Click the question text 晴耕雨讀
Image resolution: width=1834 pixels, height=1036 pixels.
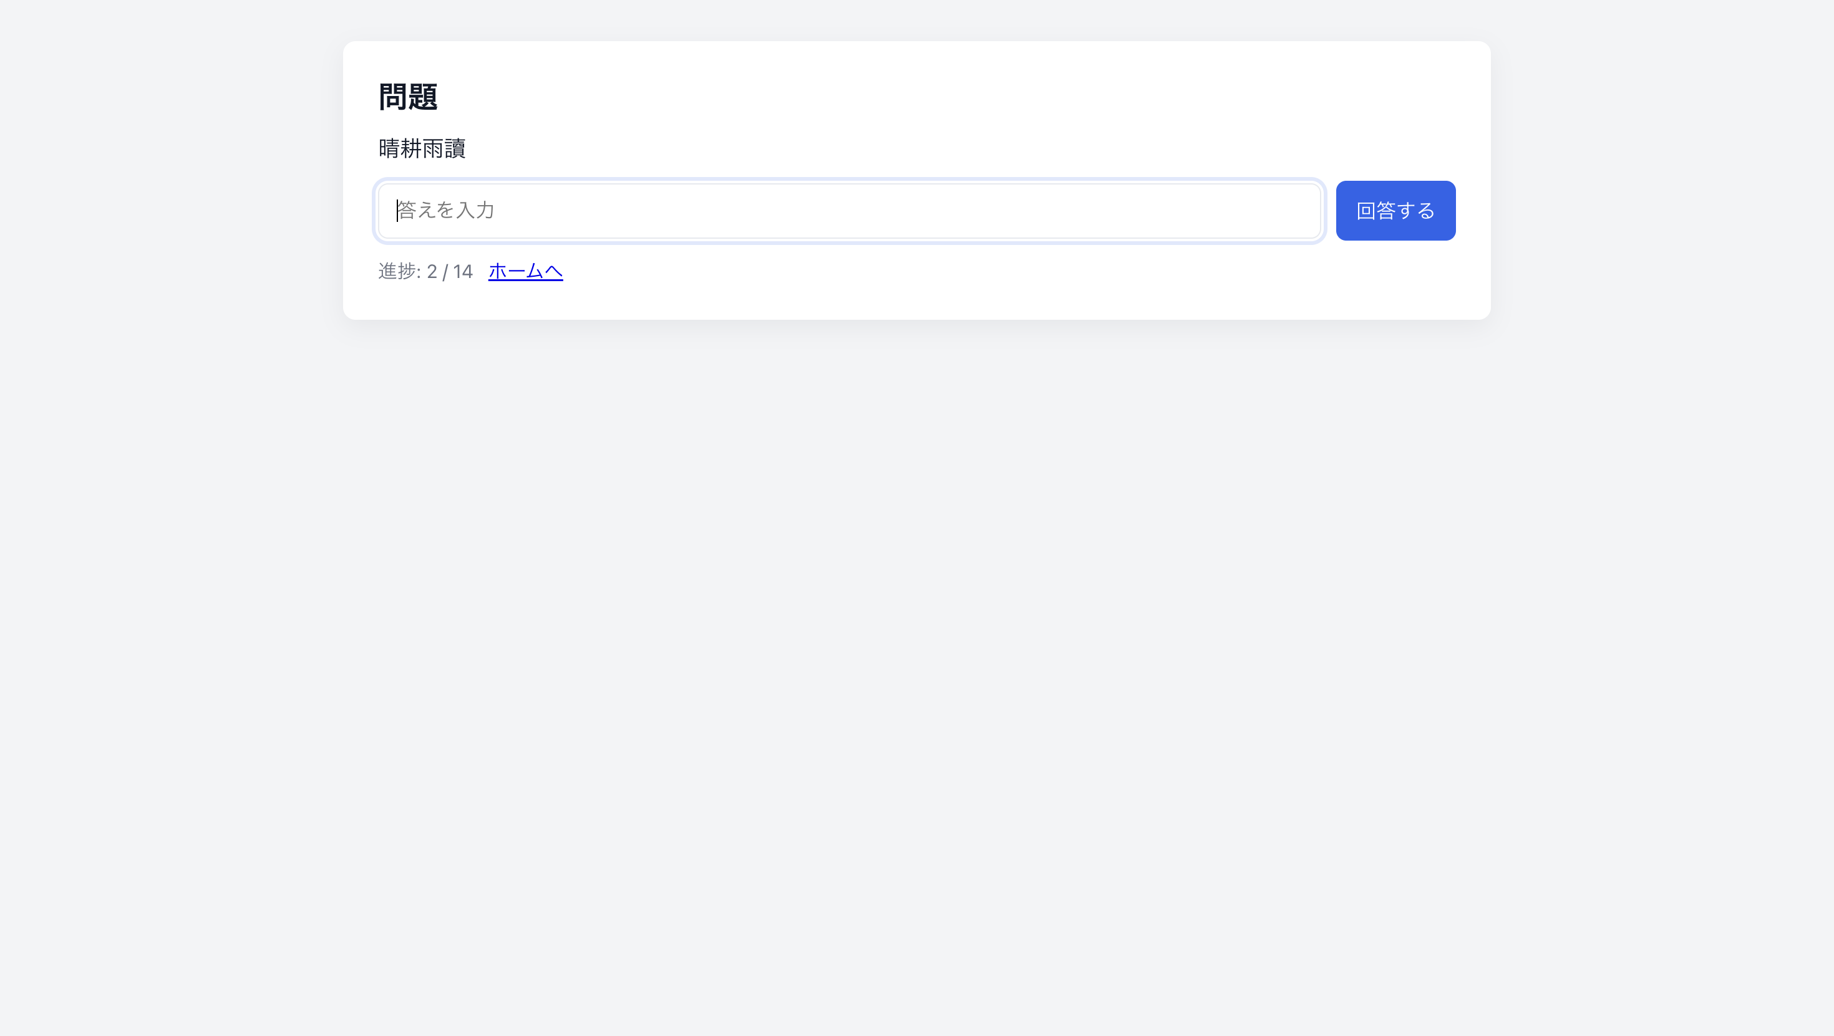(x=422, y=149)
